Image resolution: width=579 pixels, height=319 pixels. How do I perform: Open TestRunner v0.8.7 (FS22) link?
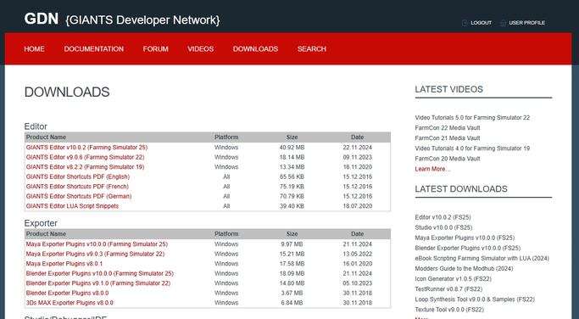448,289
